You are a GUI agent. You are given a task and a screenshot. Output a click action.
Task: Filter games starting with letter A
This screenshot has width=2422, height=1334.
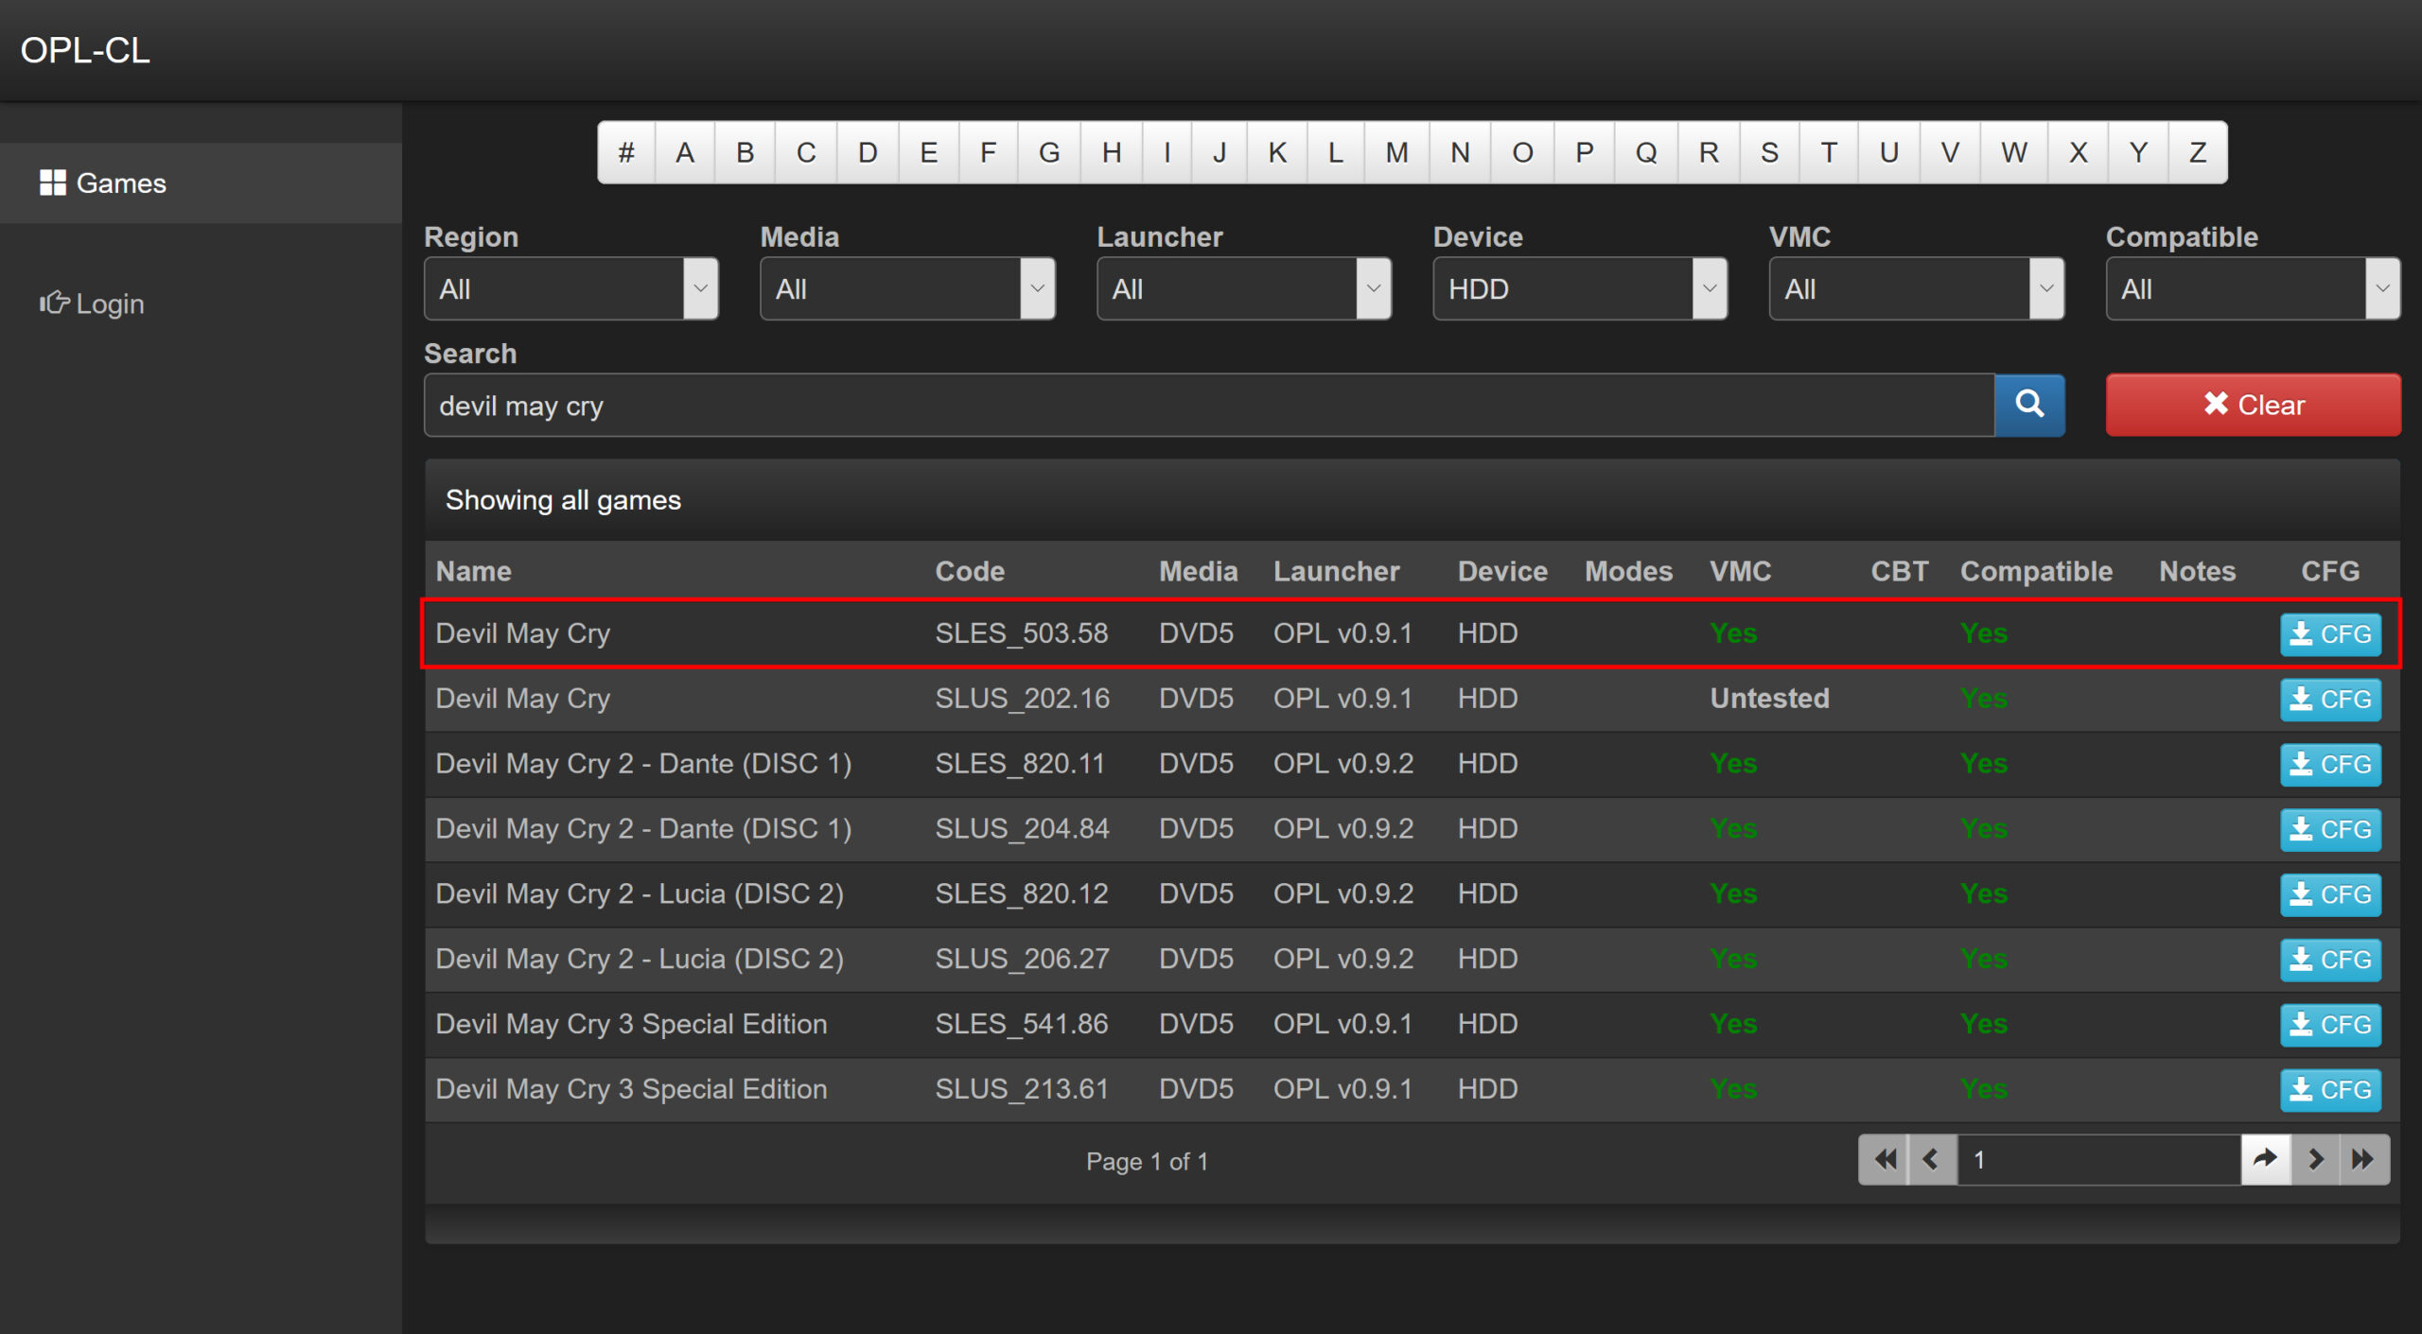tap(685, 152)
